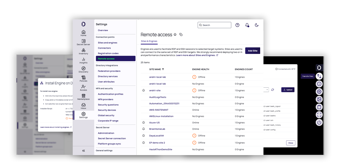Open the AWS-RASTENANT site link
337x168 pixels.
click(x=159, y=110)
